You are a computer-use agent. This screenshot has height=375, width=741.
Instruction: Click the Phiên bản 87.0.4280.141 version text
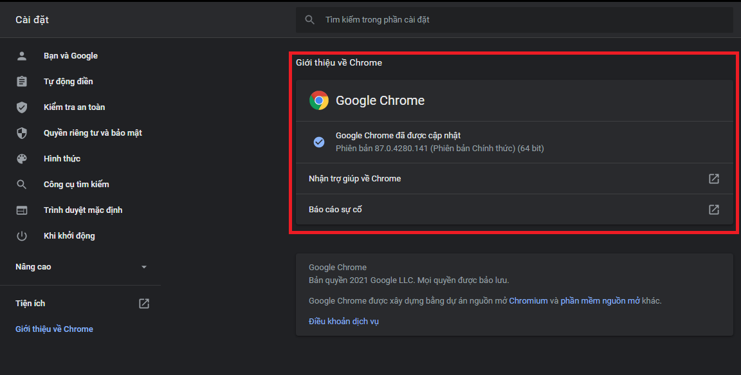pos(439,149)
